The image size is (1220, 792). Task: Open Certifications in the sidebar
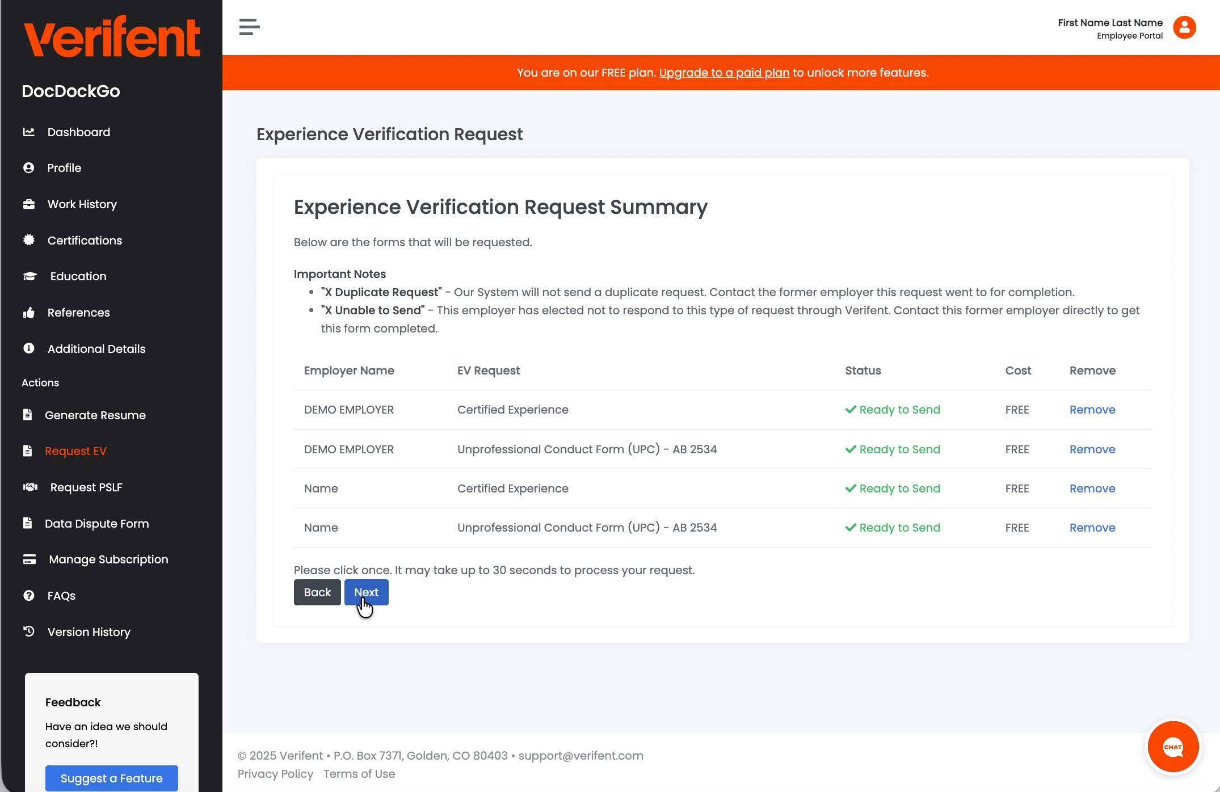pyautogui.click(x=85, y=241)
